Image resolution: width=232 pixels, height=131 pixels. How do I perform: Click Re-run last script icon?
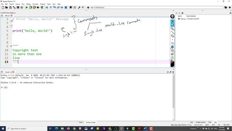pos(42,7)
